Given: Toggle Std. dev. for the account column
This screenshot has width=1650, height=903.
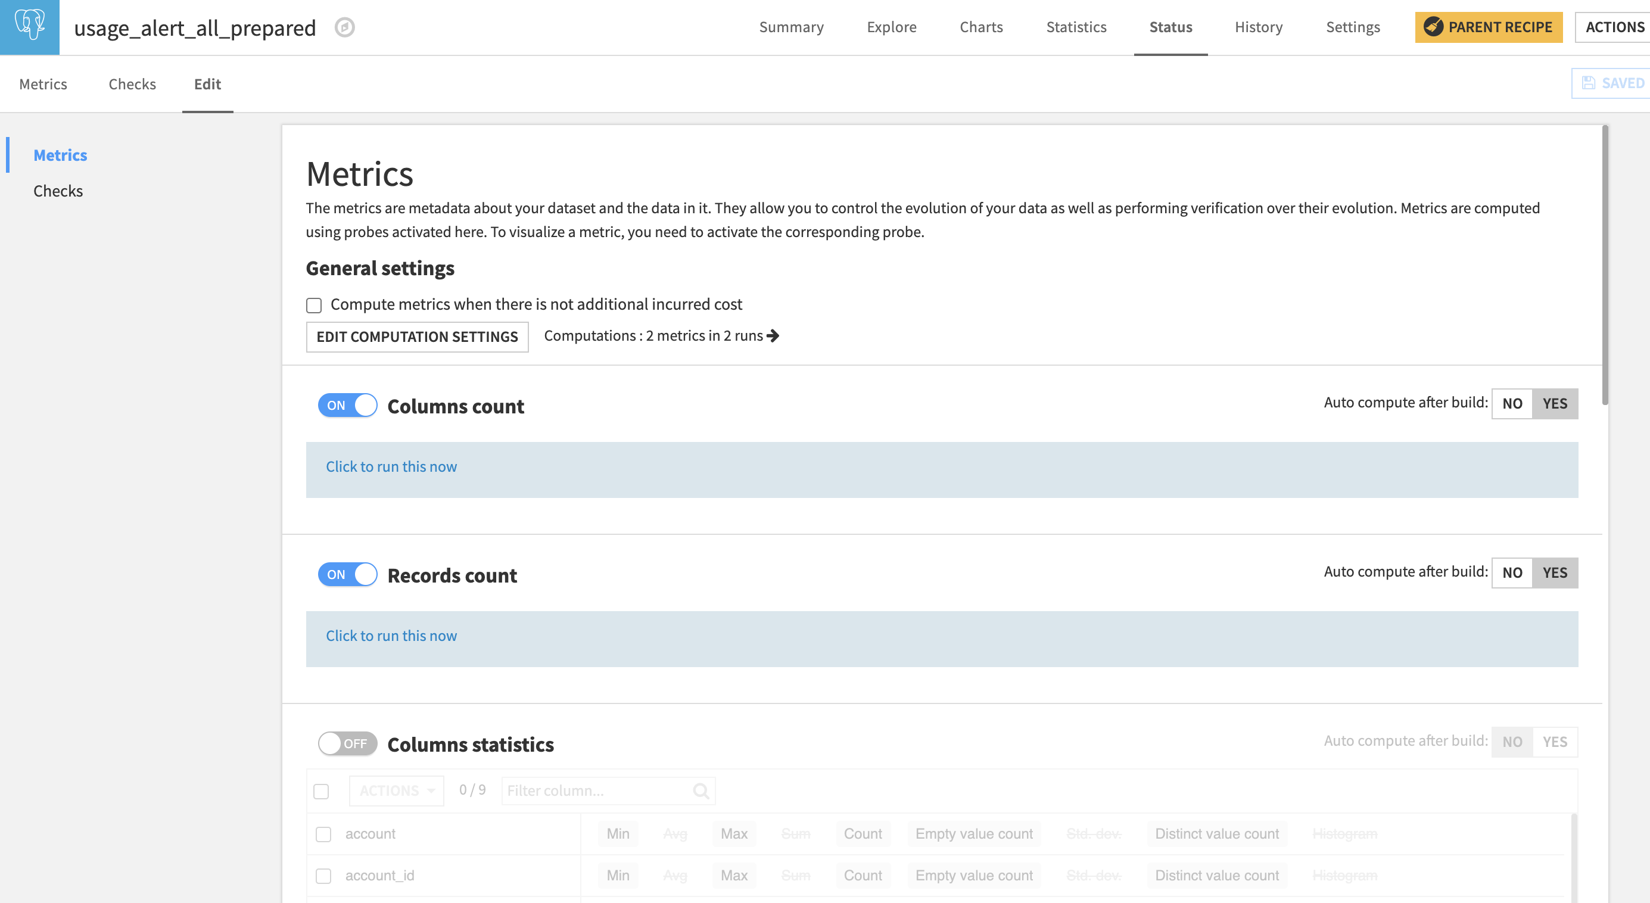Looking at the screenshot, I should (x=1094, y=834).
